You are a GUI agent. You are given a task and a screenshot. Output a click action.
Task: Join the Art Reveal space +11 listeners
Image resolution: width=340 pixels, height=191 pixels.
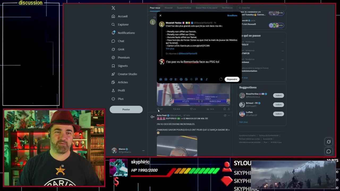(276, 25)
